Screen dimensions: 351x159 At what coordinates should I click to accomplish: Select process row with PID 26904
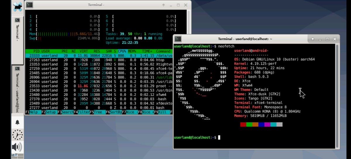point(99,82)
